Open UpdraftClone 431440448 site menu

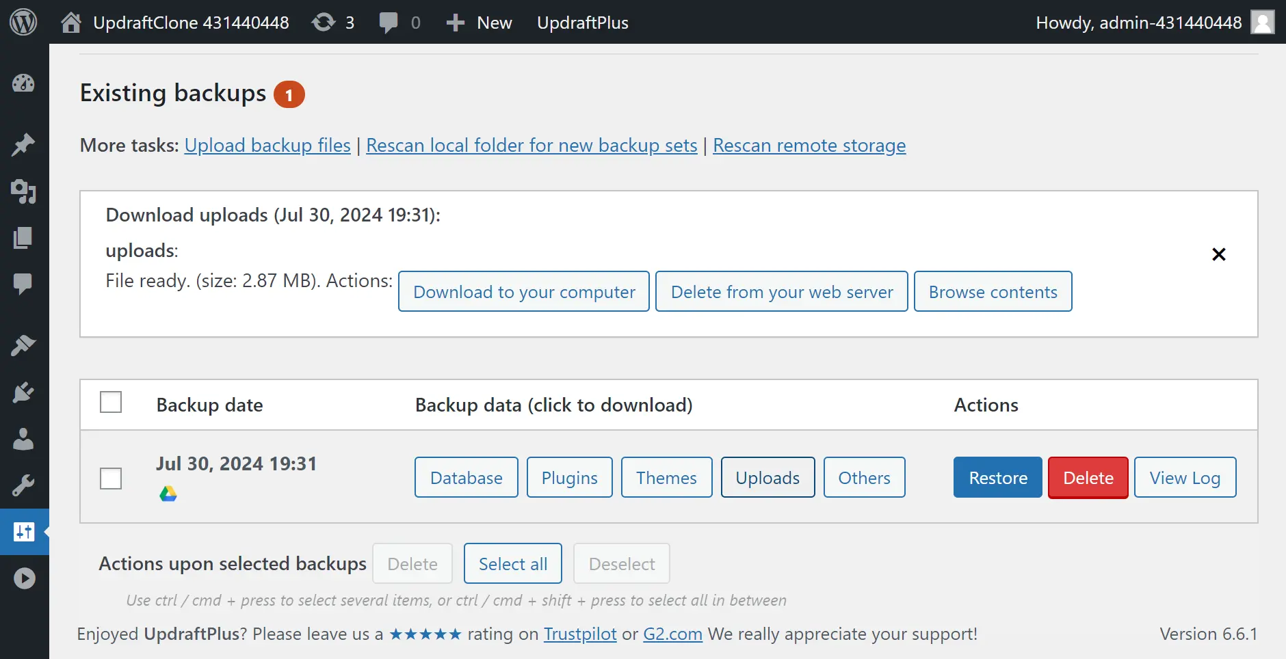pos(192,23)
